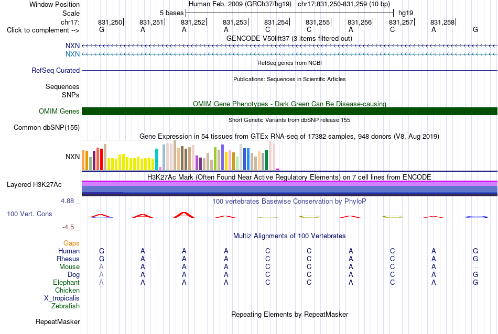
Task: Click the Sequences track label
Action: pos(62,86)
